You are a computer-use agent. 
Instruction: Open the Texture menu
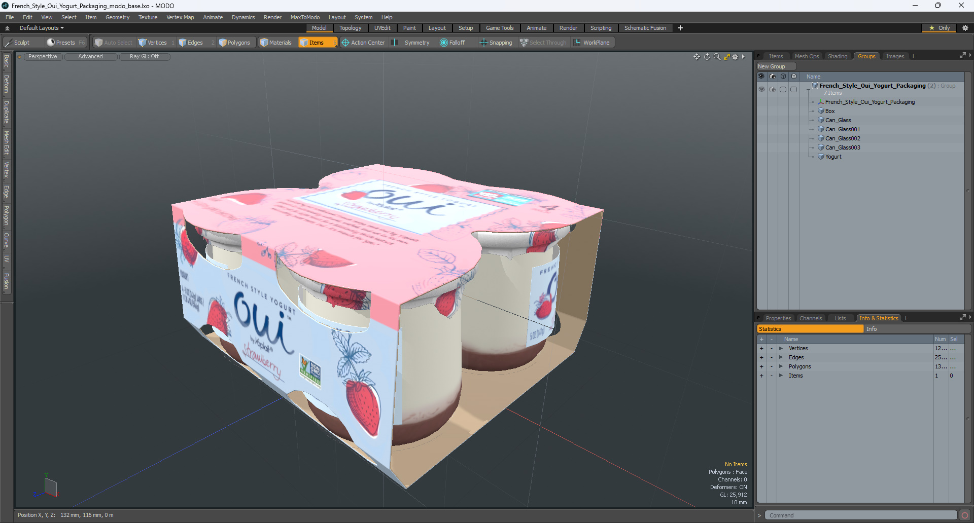pyautogui.click(x=148, y=17)
